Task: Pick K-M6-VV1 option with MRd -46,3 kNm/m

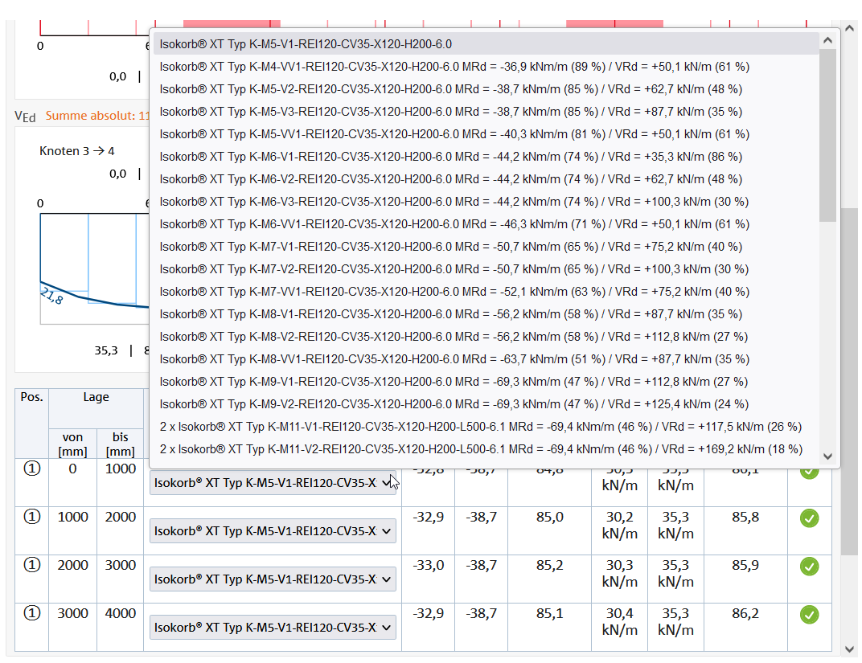Action: [486, 224]
